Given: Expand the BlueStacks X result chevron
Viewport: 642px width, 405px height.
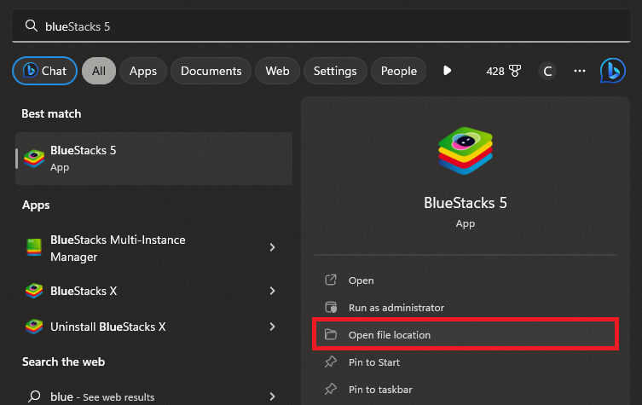Looking at the screenshot, I should (272, 291).
